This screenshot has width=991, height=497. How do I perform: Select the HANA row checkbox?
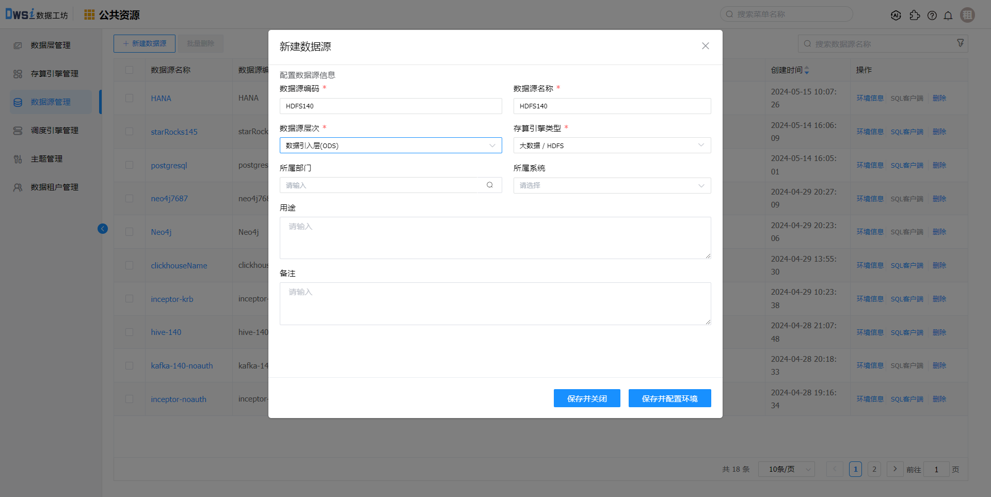(129, 98)
